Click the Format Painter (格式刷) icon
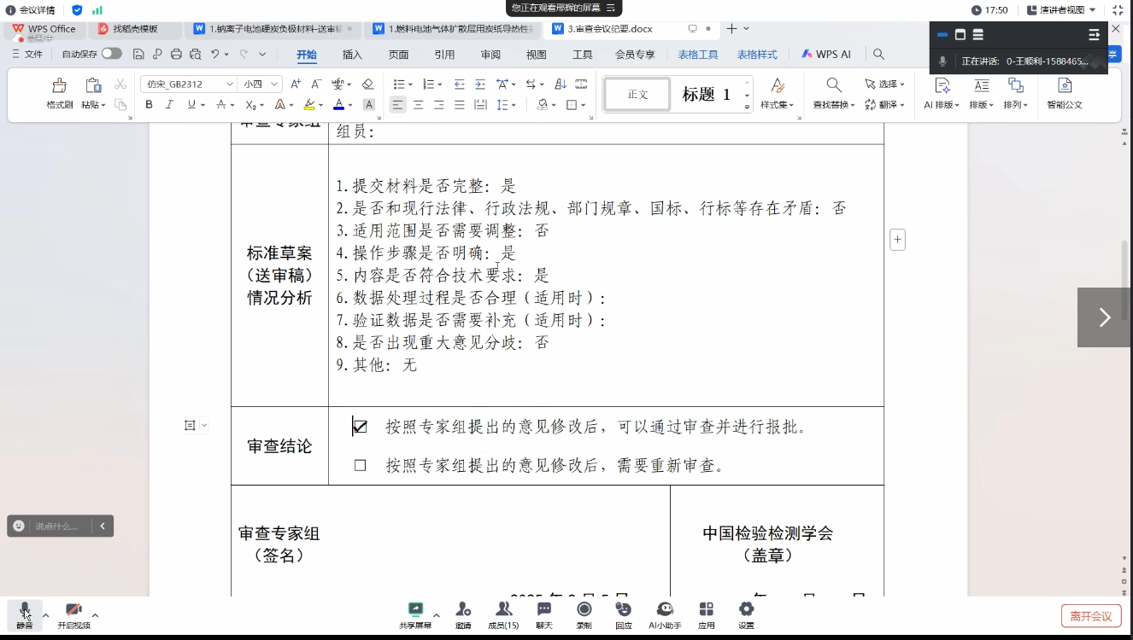 click(x=59, y=86)
